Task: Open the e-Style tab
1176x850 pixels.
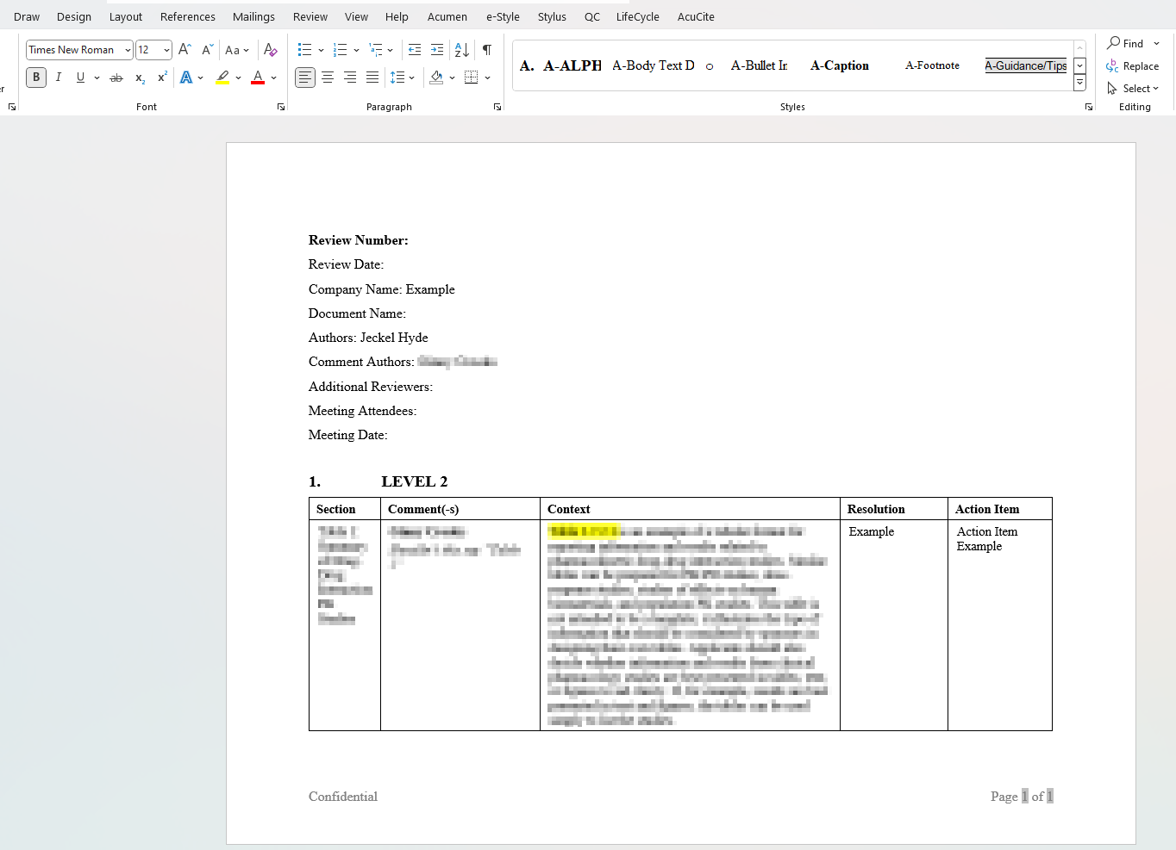Action: pyautogui.click(x=503, y=16)
